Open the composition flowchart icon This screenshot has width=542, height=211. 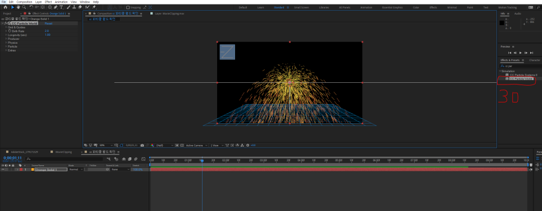click(x=242, y=146)
